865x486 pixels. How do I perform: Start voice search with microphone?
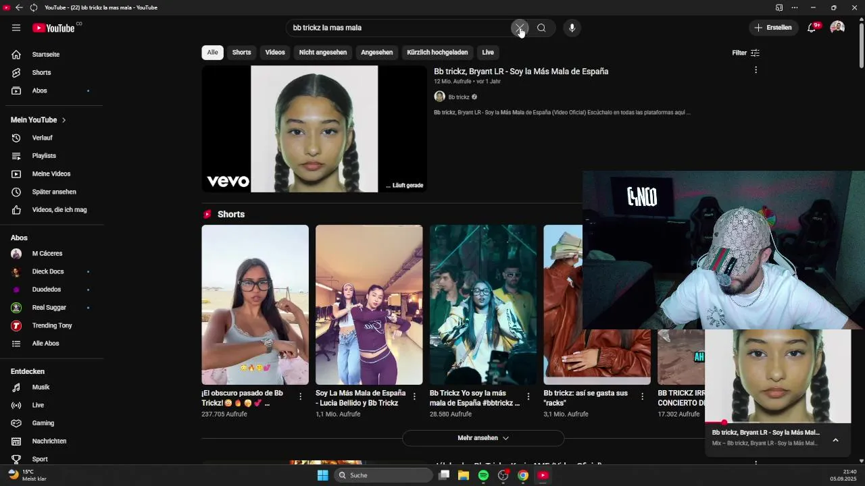[x=572, y=28]
